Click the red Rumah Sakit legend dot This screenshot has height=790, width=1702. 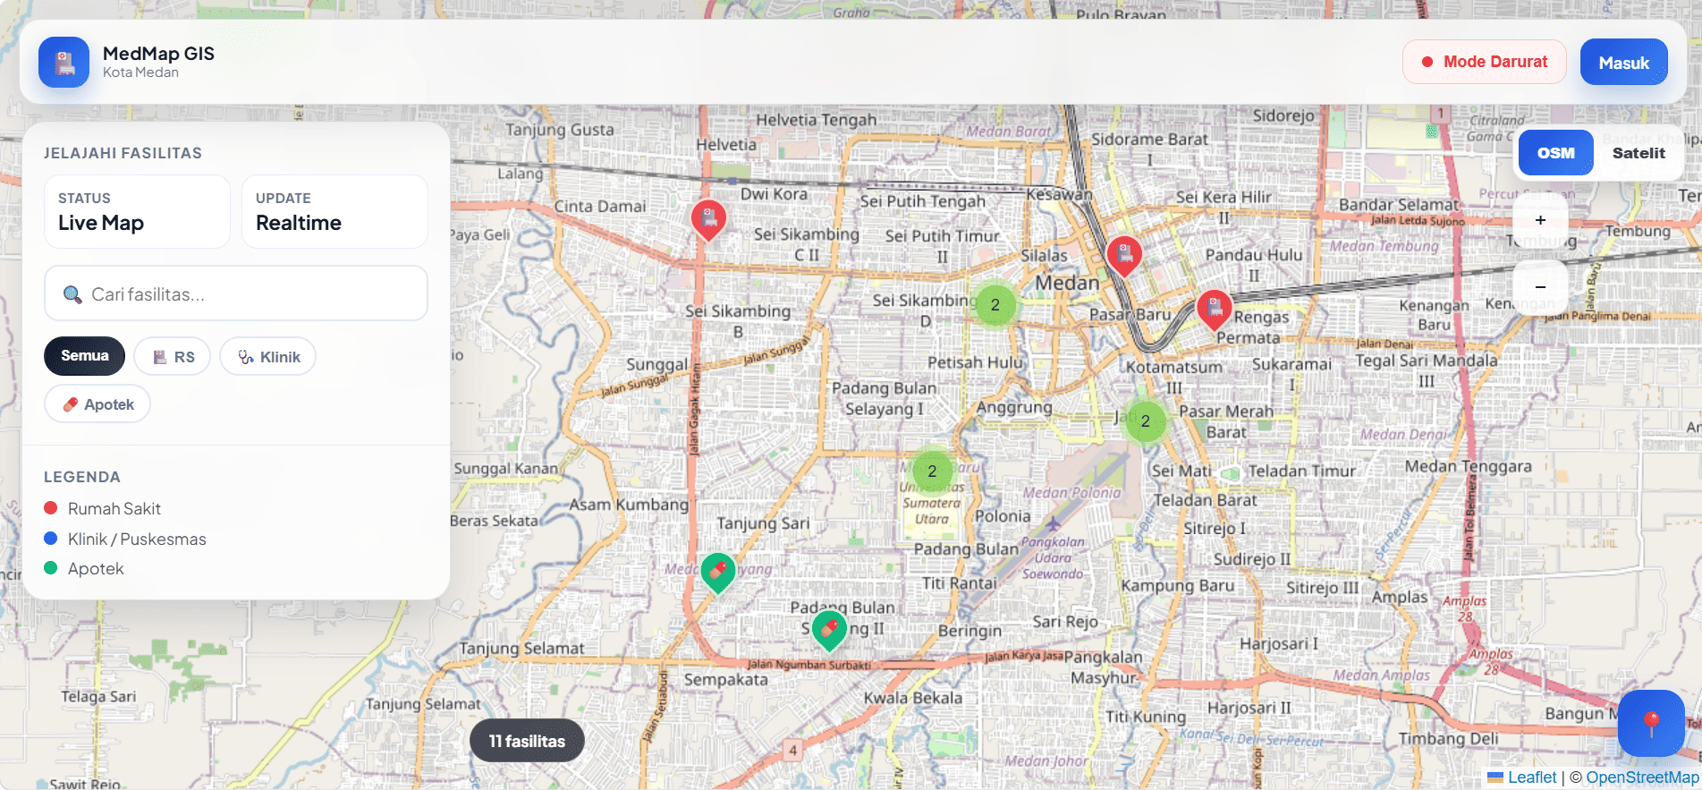[x=51, y=508]
